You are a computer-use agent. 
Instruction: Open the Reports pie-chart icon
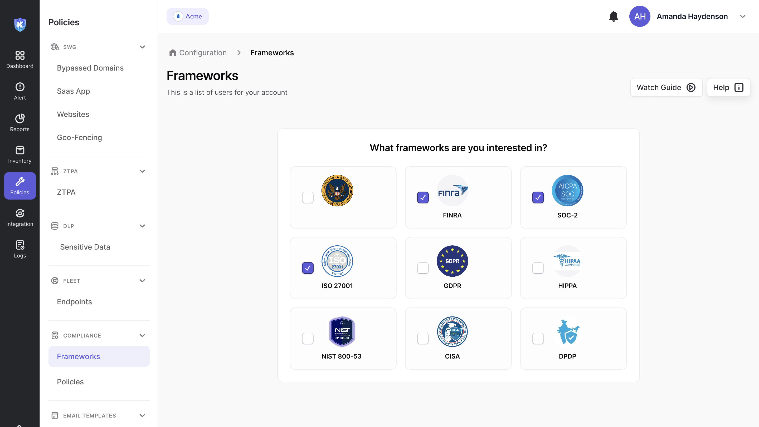[x=20, y=118]
